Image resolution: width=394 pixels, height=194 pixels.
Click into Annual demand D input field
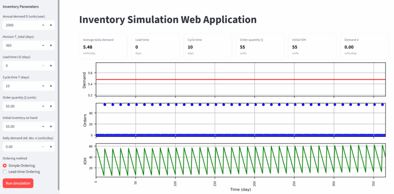[21, 25]
